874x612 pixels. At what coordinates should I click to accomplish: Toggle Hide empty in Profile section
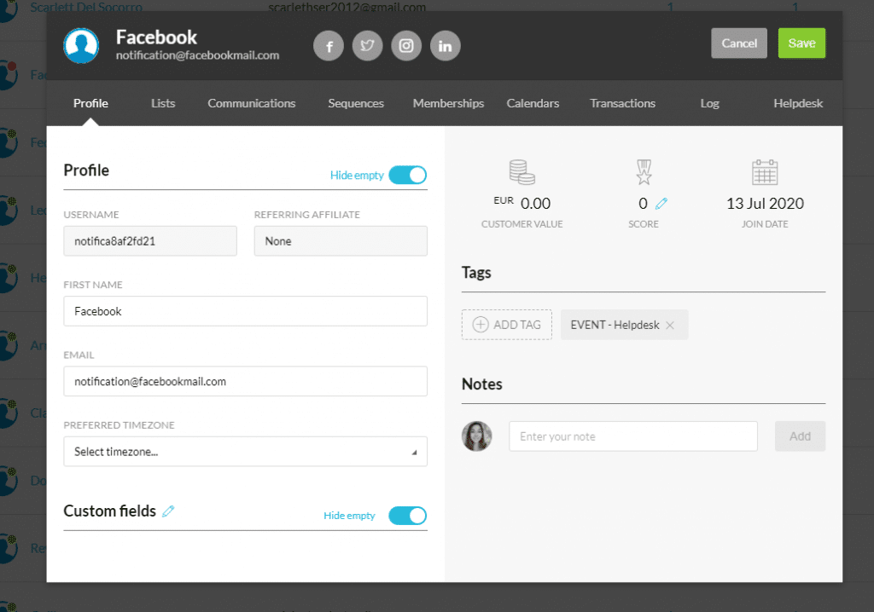(407, 175)
